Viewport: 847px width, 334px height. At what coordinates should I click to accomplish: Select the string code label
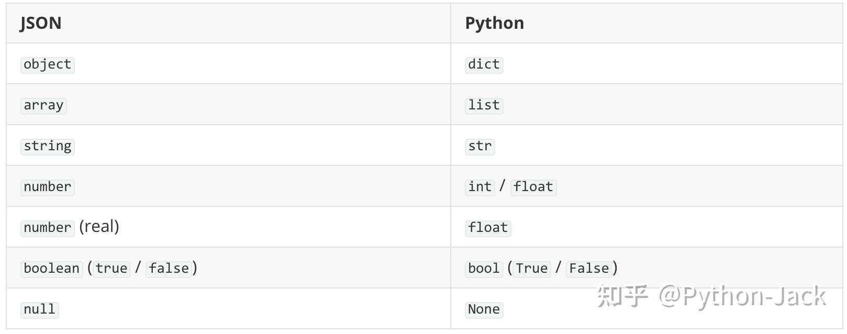[48, 146]
